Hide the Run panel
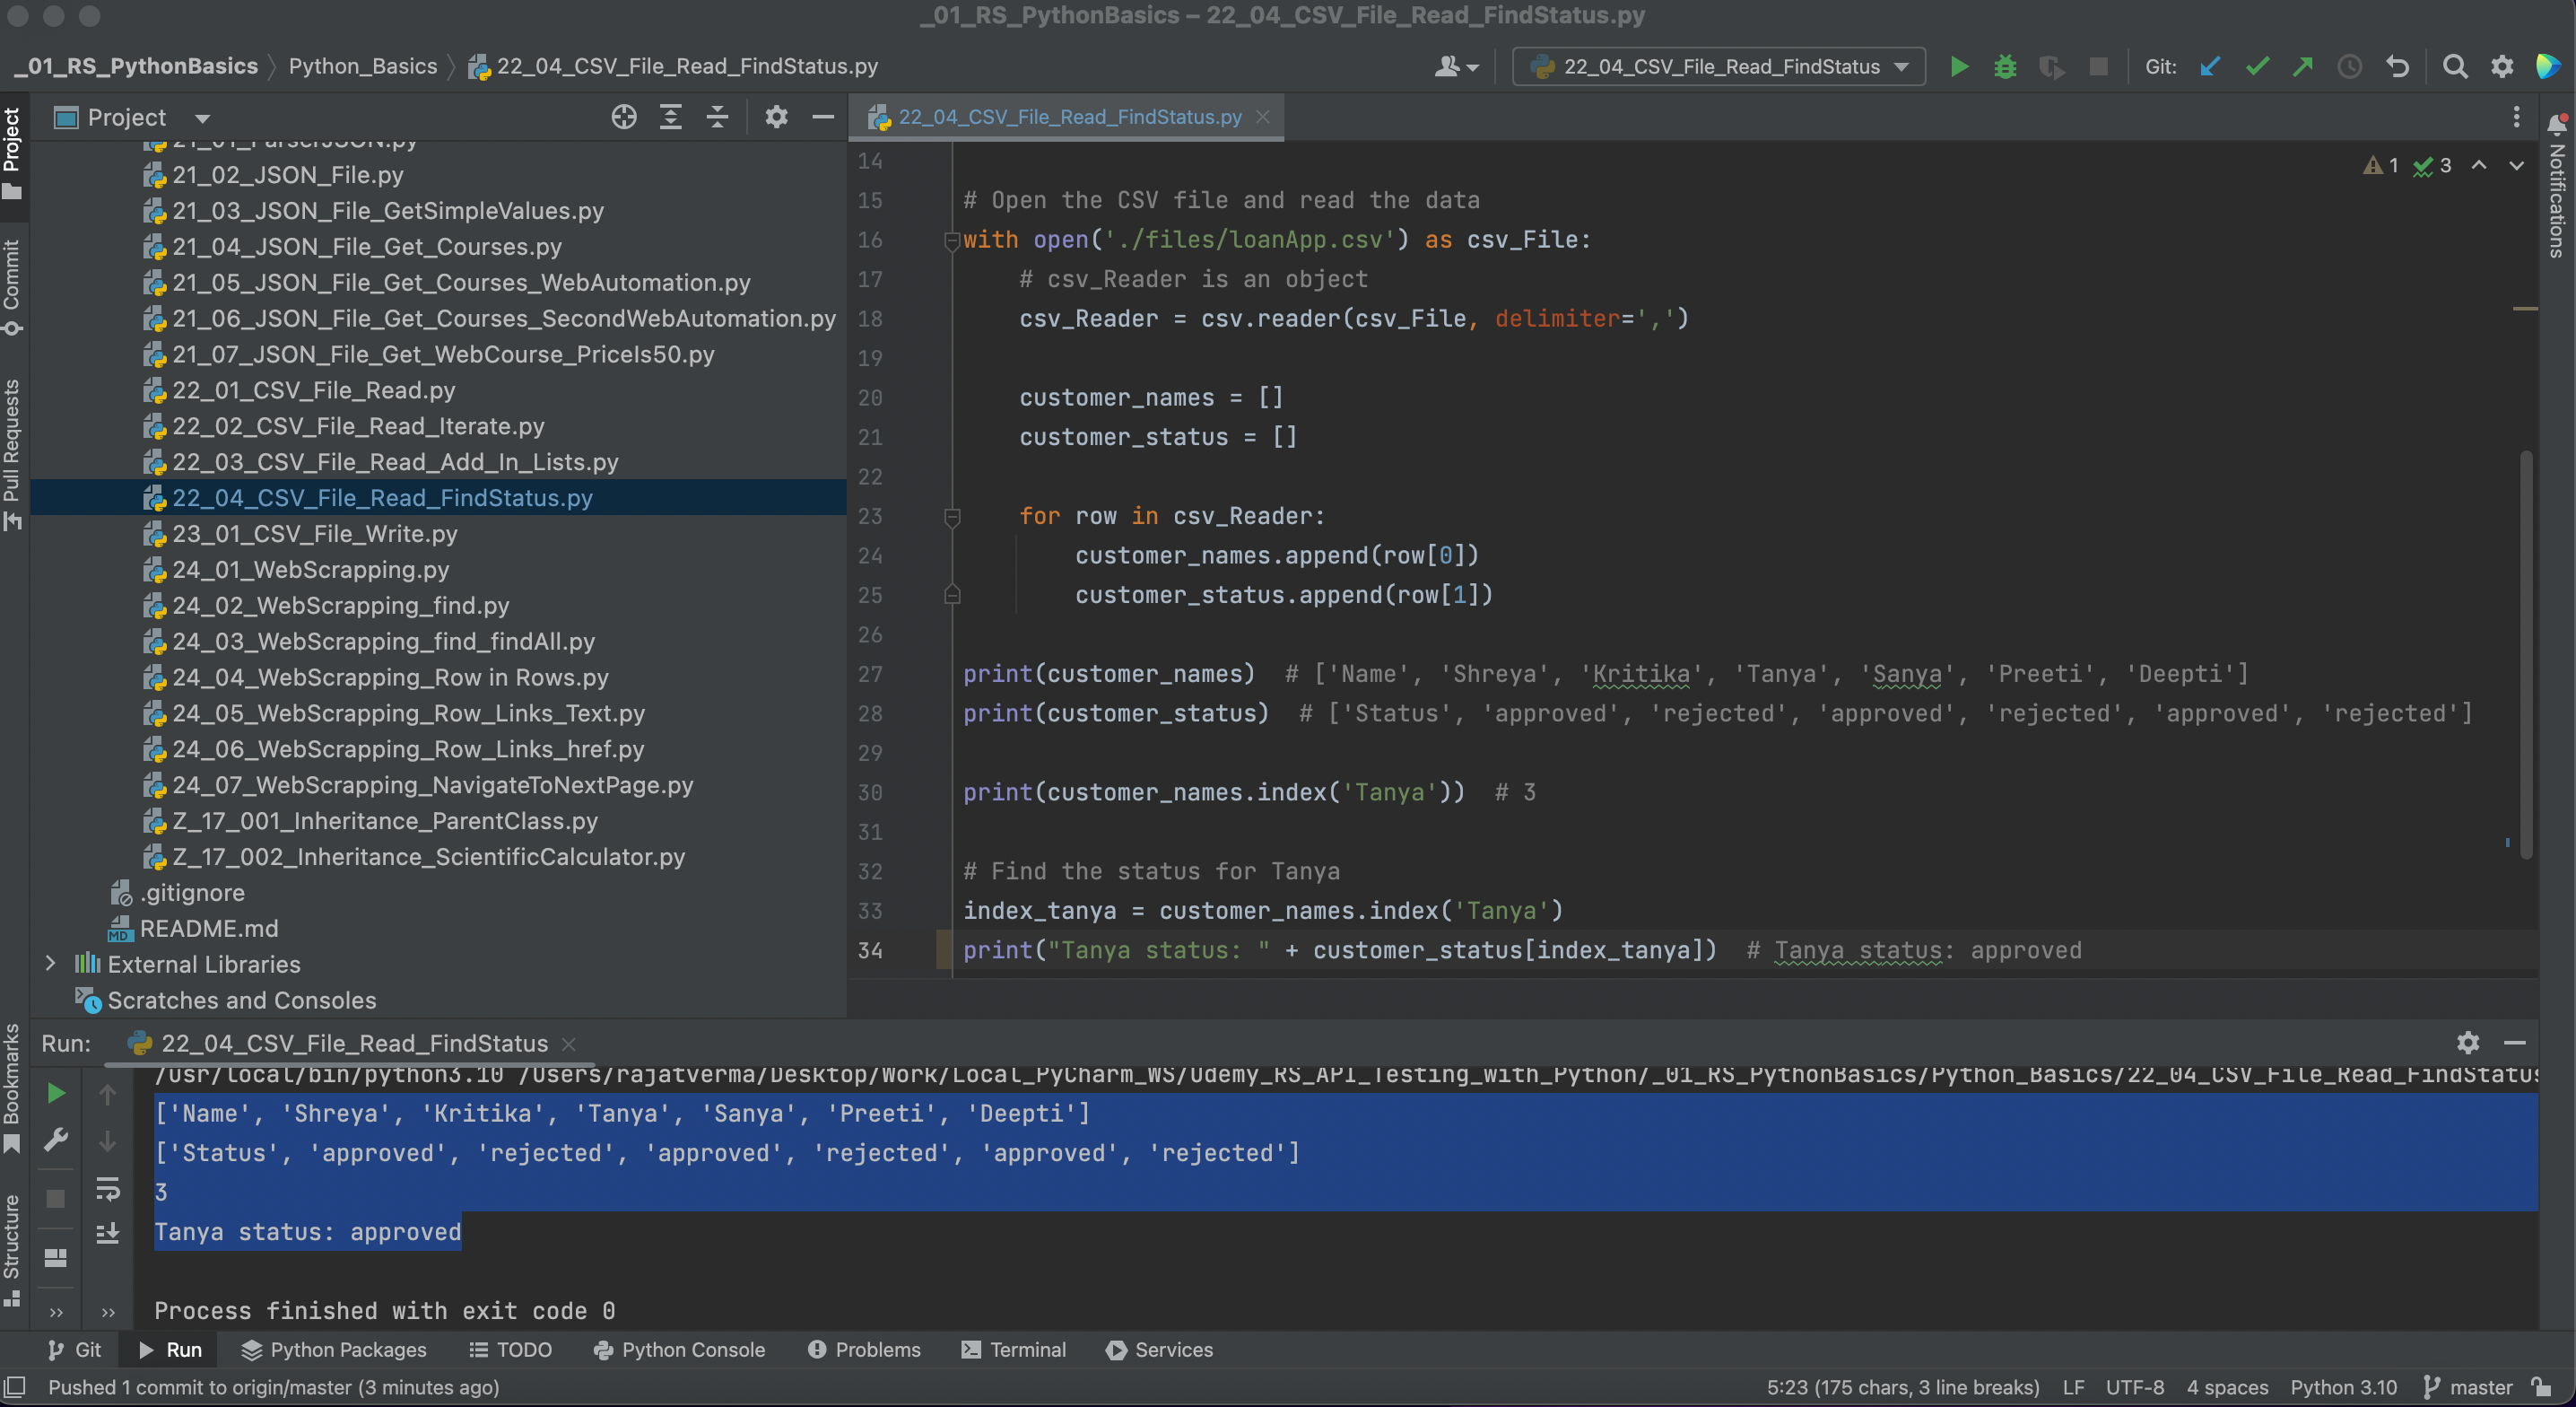Screen dimensions: 2576x1407 pyautogui.click(x=2514, y=1043)
